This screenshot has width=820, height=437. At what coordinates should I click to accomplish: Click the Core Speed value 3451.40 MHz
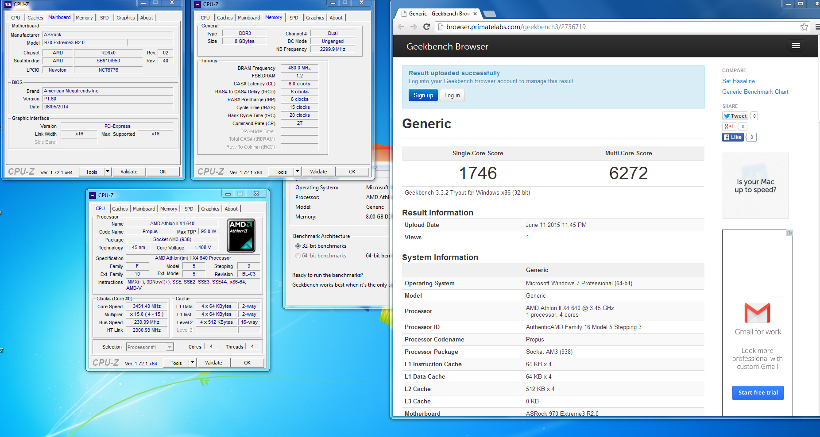(147, 306)
